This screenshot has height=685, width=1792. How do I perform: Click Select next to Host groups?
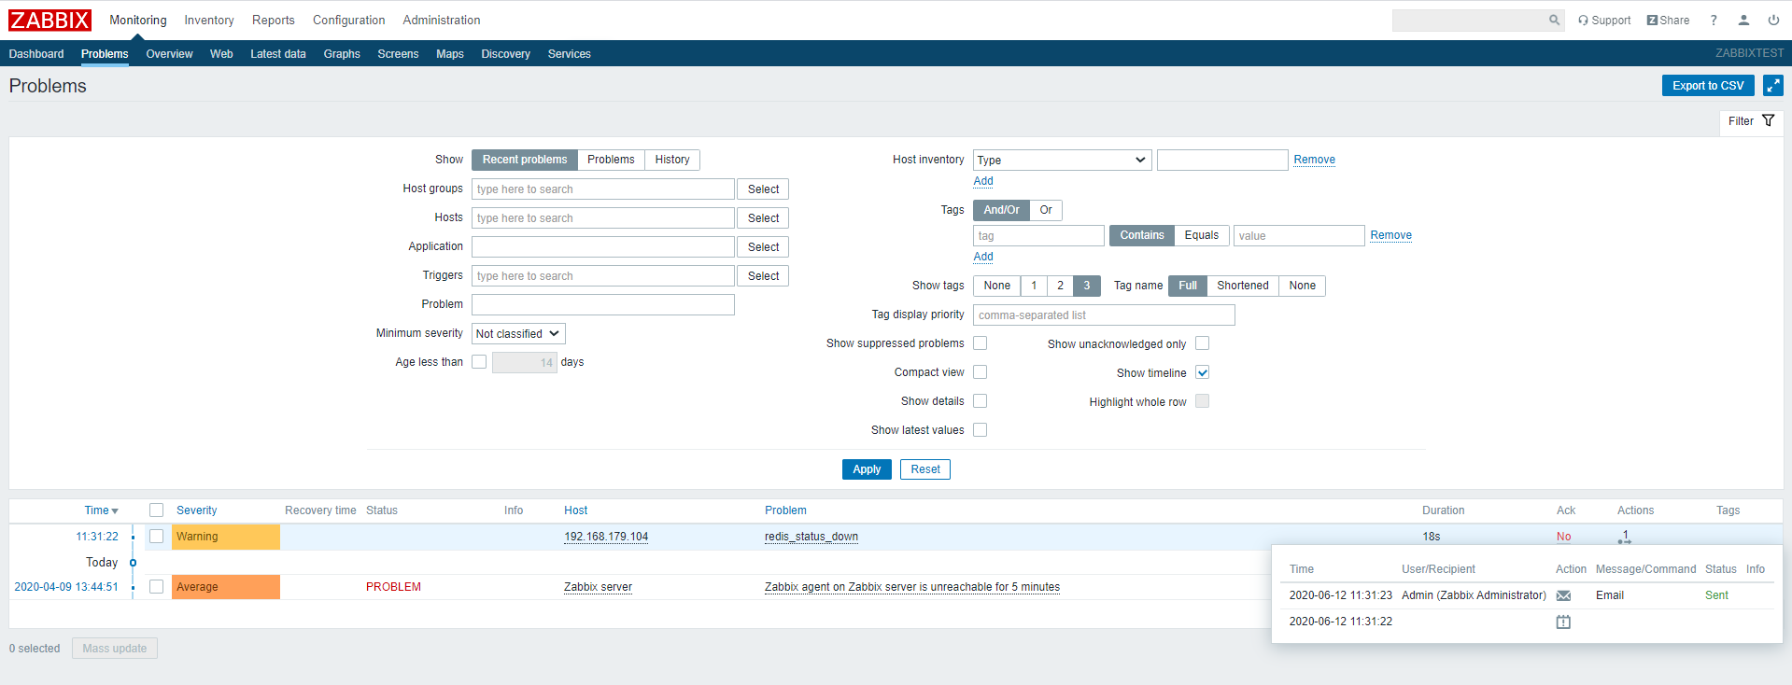(763, 189)
